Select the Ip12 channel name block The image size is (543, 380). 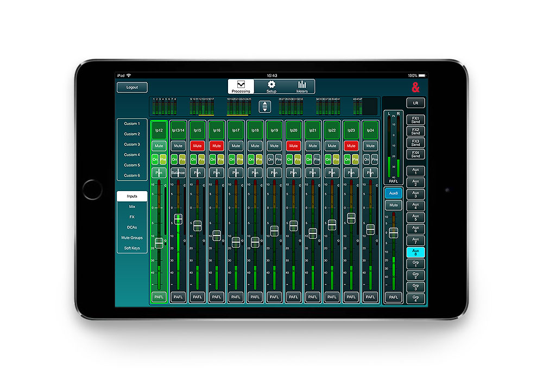pos(159,131)
